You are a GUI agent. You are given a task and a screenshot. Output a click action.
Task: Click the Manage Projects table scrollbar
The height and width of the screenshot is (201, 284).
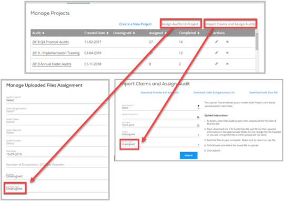[x=257, y=41]
